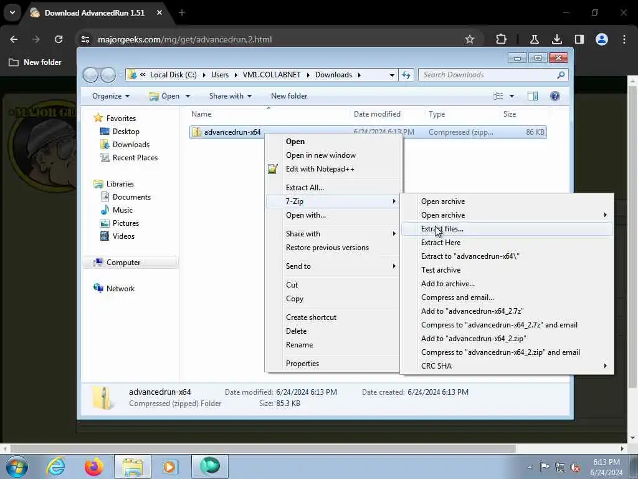638x479 pixels.
Task: Click the green round taskbar app icon
Action: (x=210, y=467)
